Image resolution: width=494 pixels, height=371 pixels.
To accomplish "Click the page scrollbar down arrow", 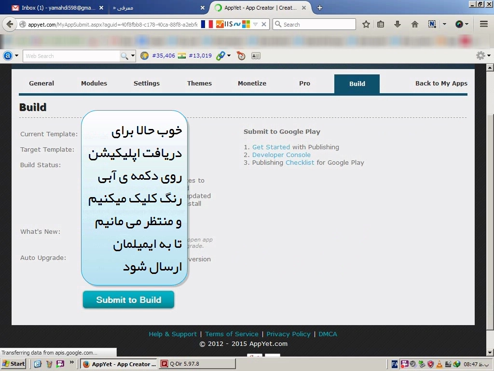I will tap(490, 352).
